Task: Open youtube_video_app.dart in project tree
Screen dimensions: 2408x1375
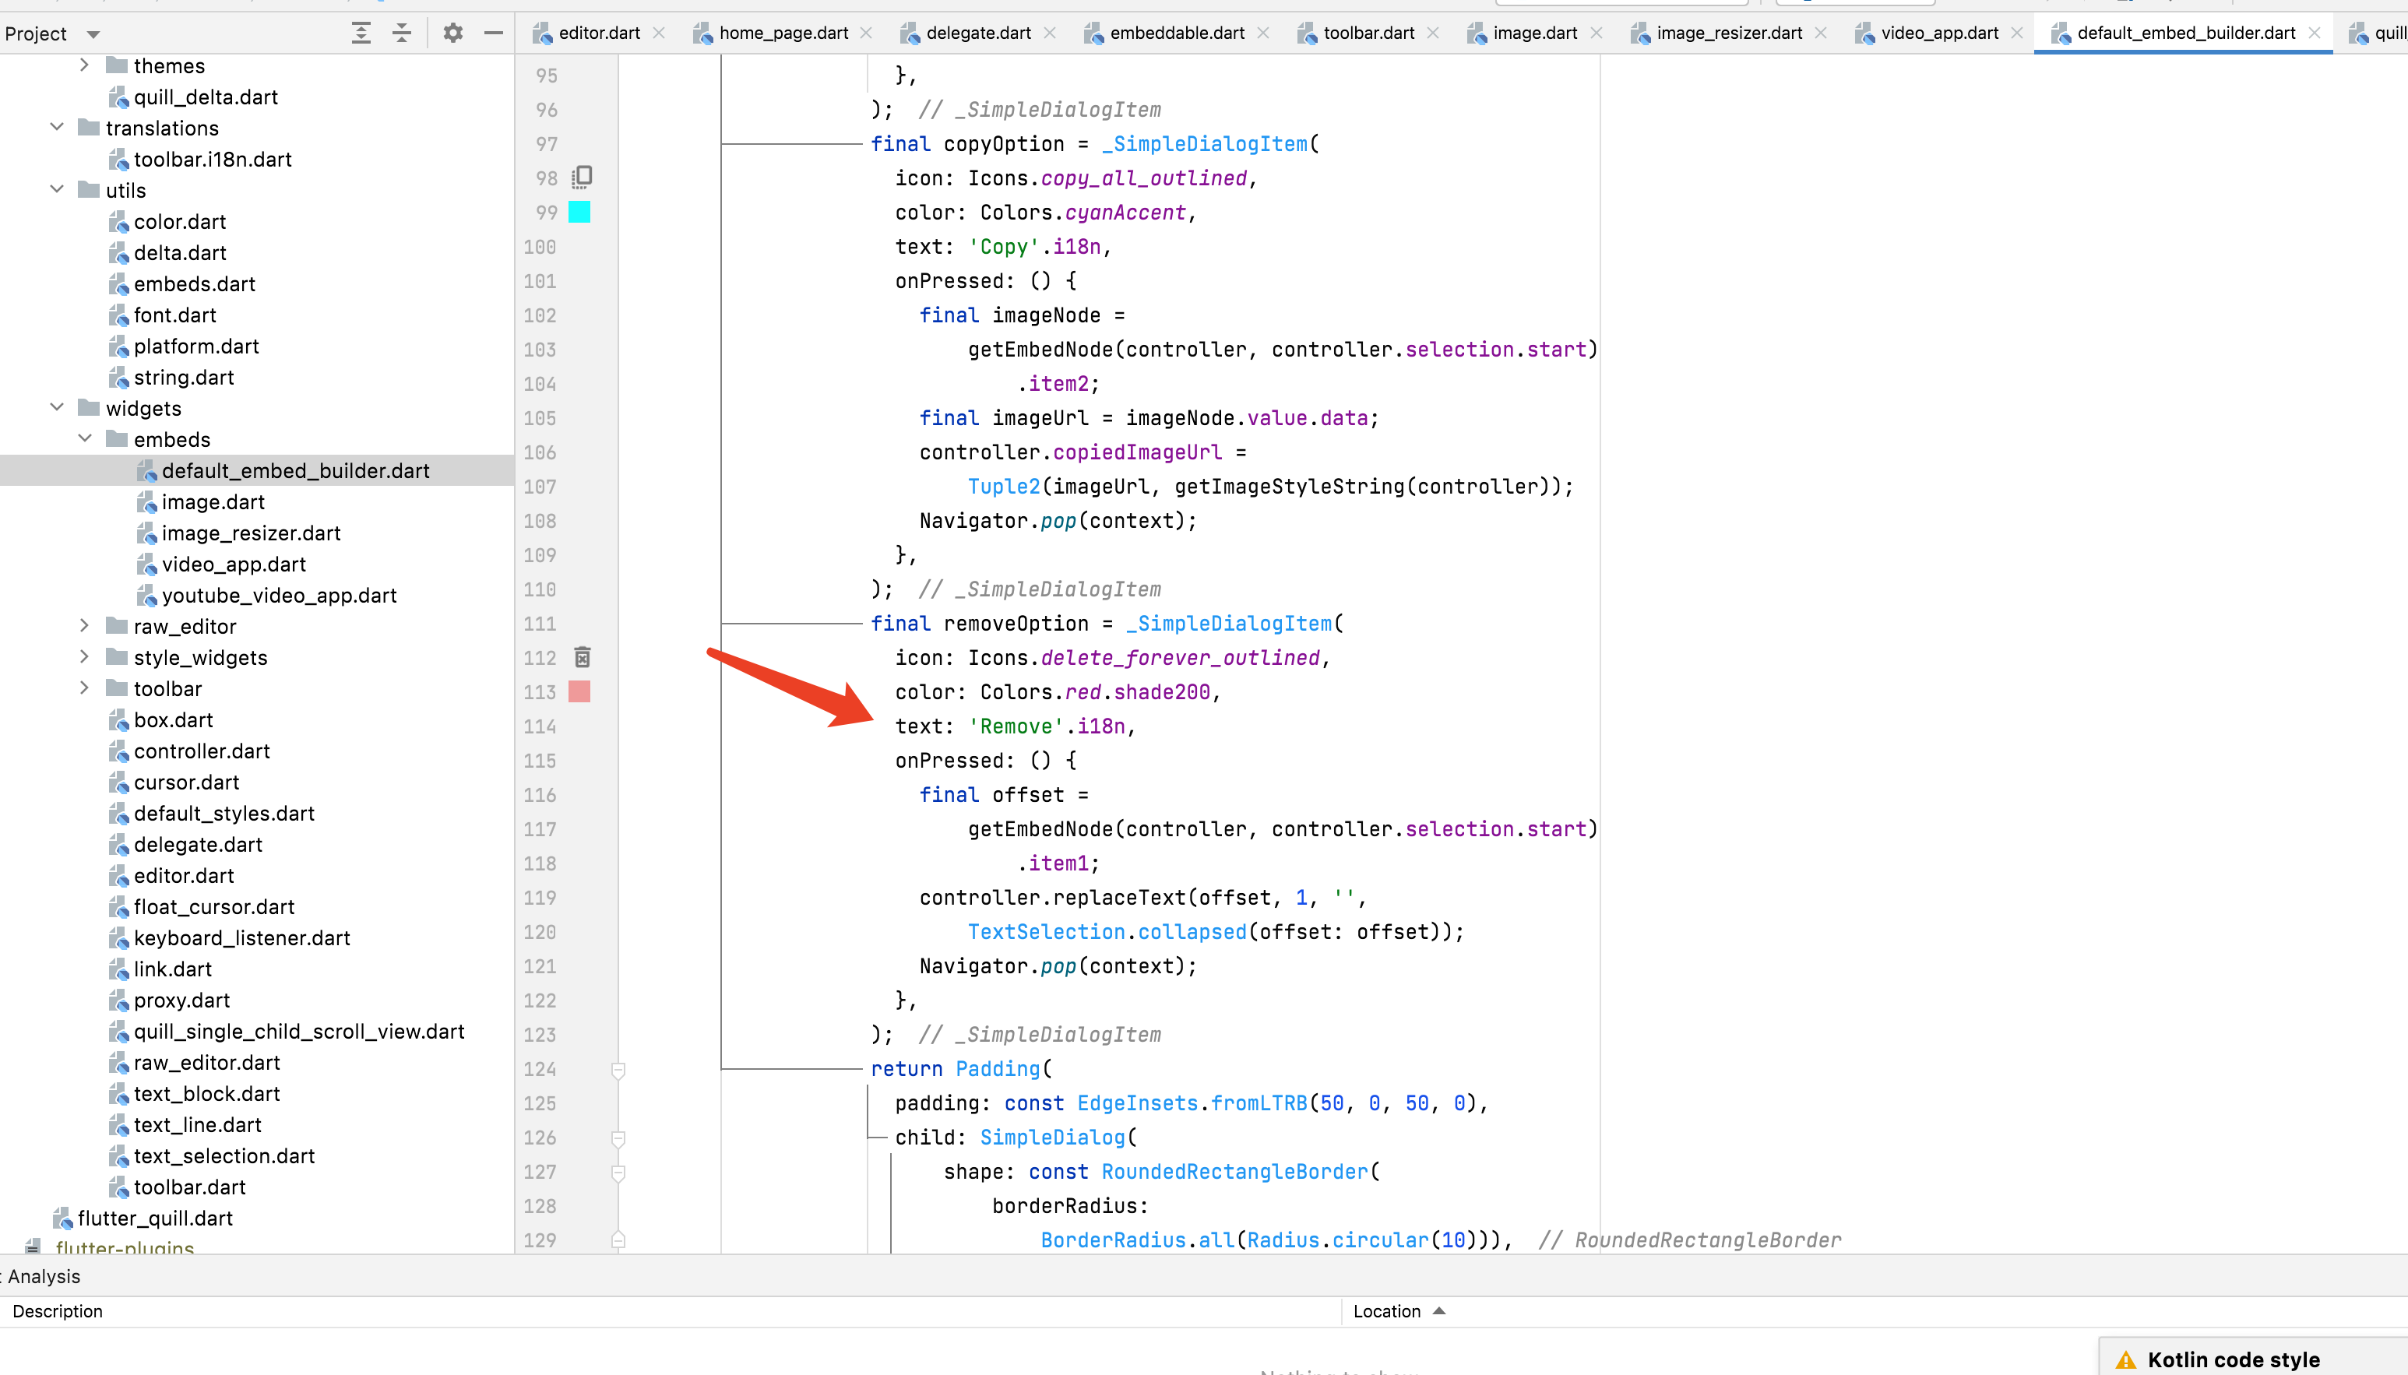Action: point(279,595)
